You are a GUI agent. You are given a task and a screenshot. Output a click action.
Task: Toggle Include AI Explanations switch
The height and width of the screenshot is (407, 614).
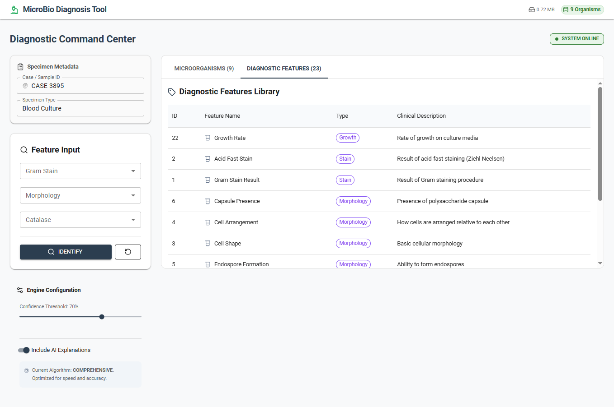coord(24,350)
